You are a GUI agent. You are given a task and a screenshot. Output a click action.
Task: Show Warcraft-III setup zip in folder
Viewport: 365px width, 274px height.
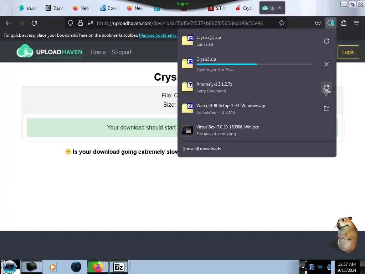pos(327,108)
